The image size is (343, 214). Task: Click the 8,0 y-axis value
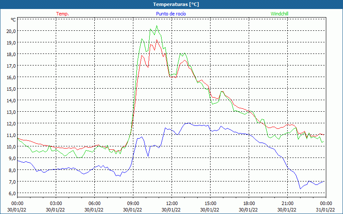tap(12, 170)
